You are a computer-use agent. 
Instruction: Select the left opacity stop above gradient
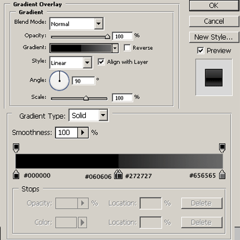[x=16, y=148]
